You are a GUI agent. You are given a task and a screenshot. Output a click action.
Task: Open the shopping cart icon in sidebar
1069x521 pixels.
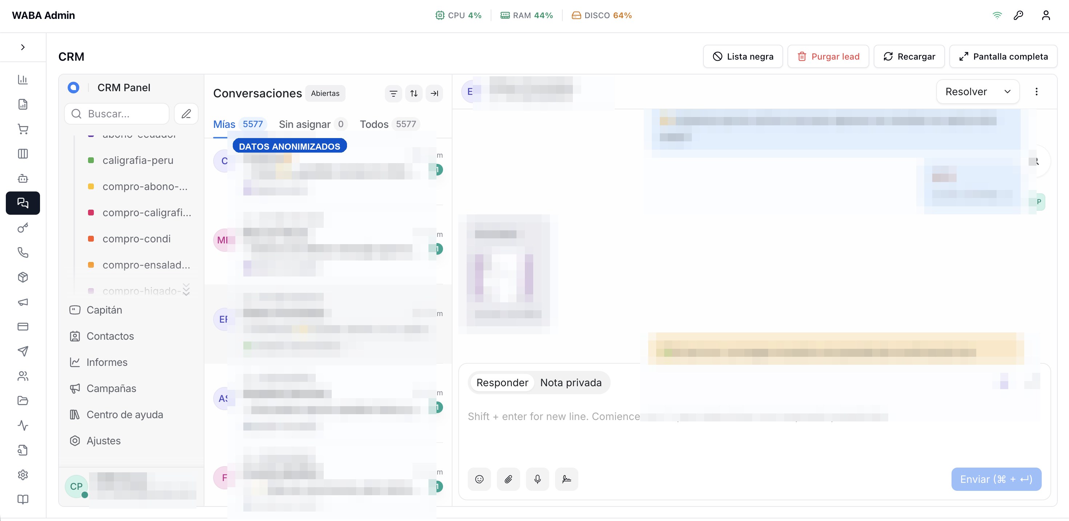pos(23,129)
